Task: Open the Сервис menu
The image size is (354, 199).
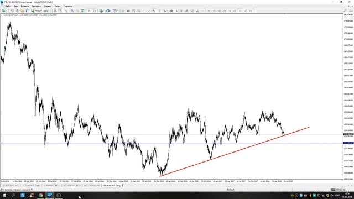Action: 48,6
